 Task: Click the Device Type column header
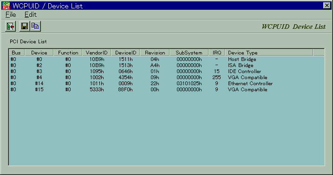tap(269, 53)
